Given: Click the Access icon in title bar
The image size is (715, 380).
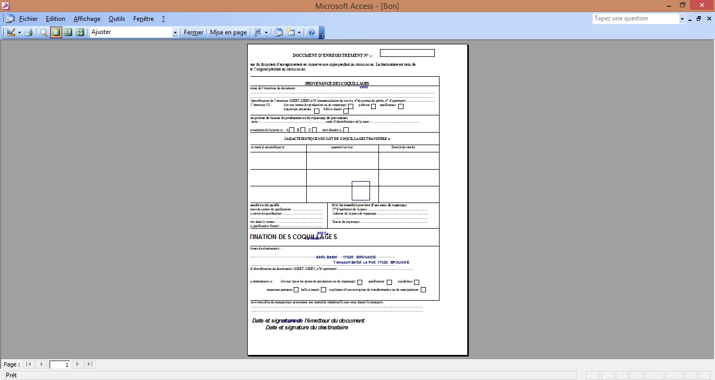Looking at the screenshot, I should click(5, 6).
